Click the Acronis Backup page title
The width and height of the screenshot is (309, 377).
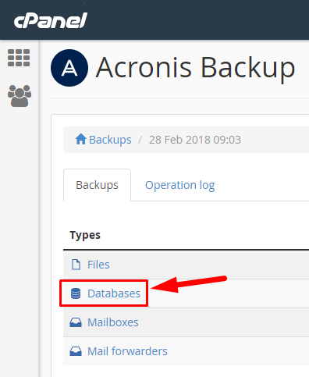click(196, 68)
